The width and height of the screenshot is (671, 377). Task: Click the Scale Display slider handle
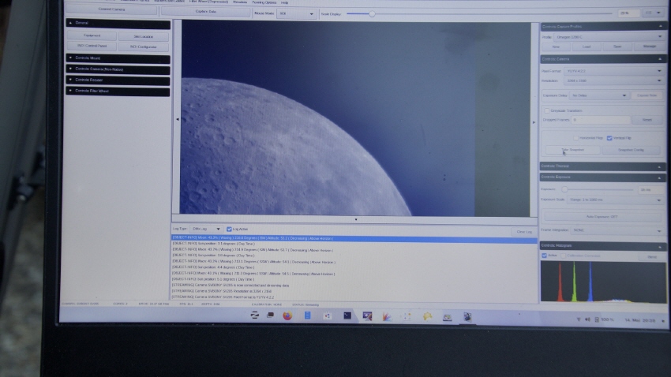pyautogui.click(x=372, y=13)
